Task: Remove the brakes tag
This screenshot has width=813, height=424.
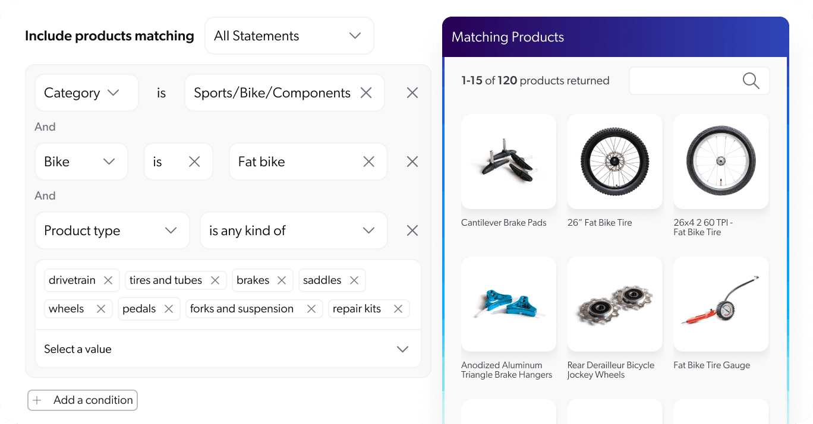Action: point(282,280)
